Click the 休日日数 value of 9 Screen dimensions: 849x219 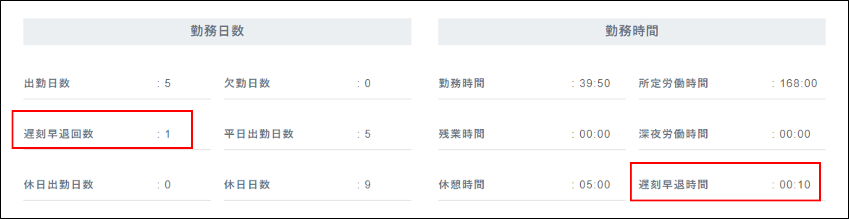pos(367,185)
